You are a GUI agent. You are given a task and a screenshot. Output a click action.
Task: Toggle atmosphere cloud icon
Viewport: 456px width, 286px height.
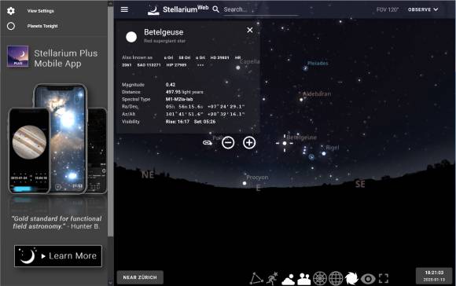tap(289, 279)
